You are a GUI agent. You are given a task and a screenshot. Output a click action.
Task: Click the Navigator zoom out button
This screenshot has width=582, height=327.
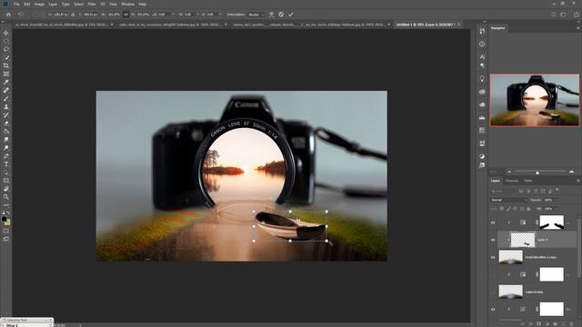[x=509, y=172]
